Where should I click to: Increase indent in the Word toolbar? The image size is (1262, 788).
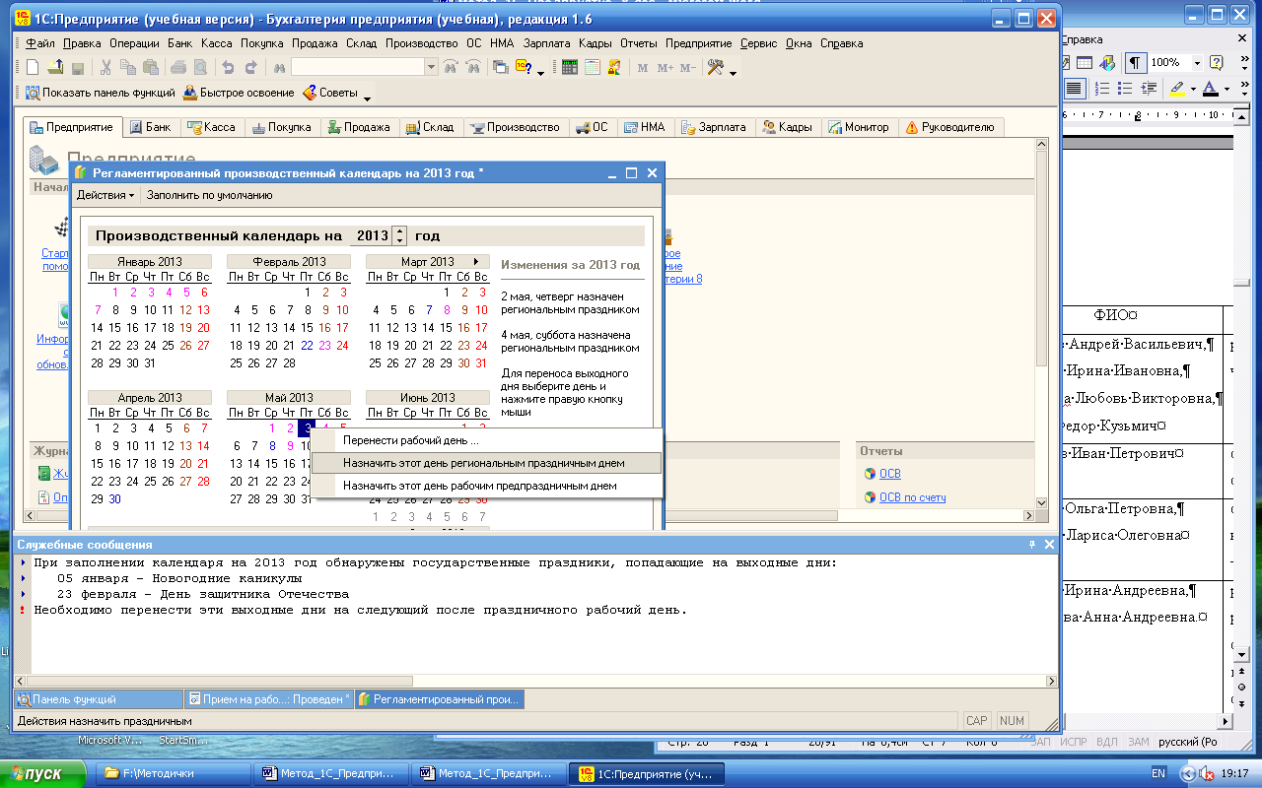1148,89
